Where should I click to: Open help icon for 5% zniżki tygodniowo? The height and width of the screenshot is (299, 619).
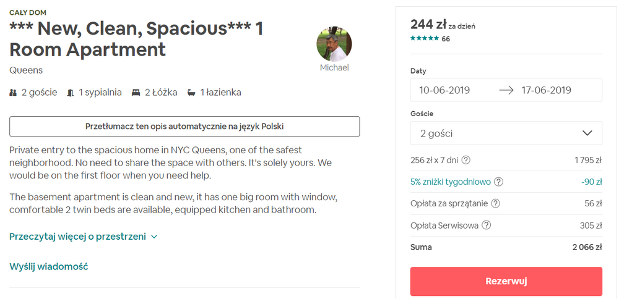click(499, 182)
